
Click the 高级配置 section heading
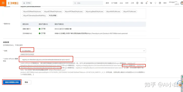pos(6,42)
